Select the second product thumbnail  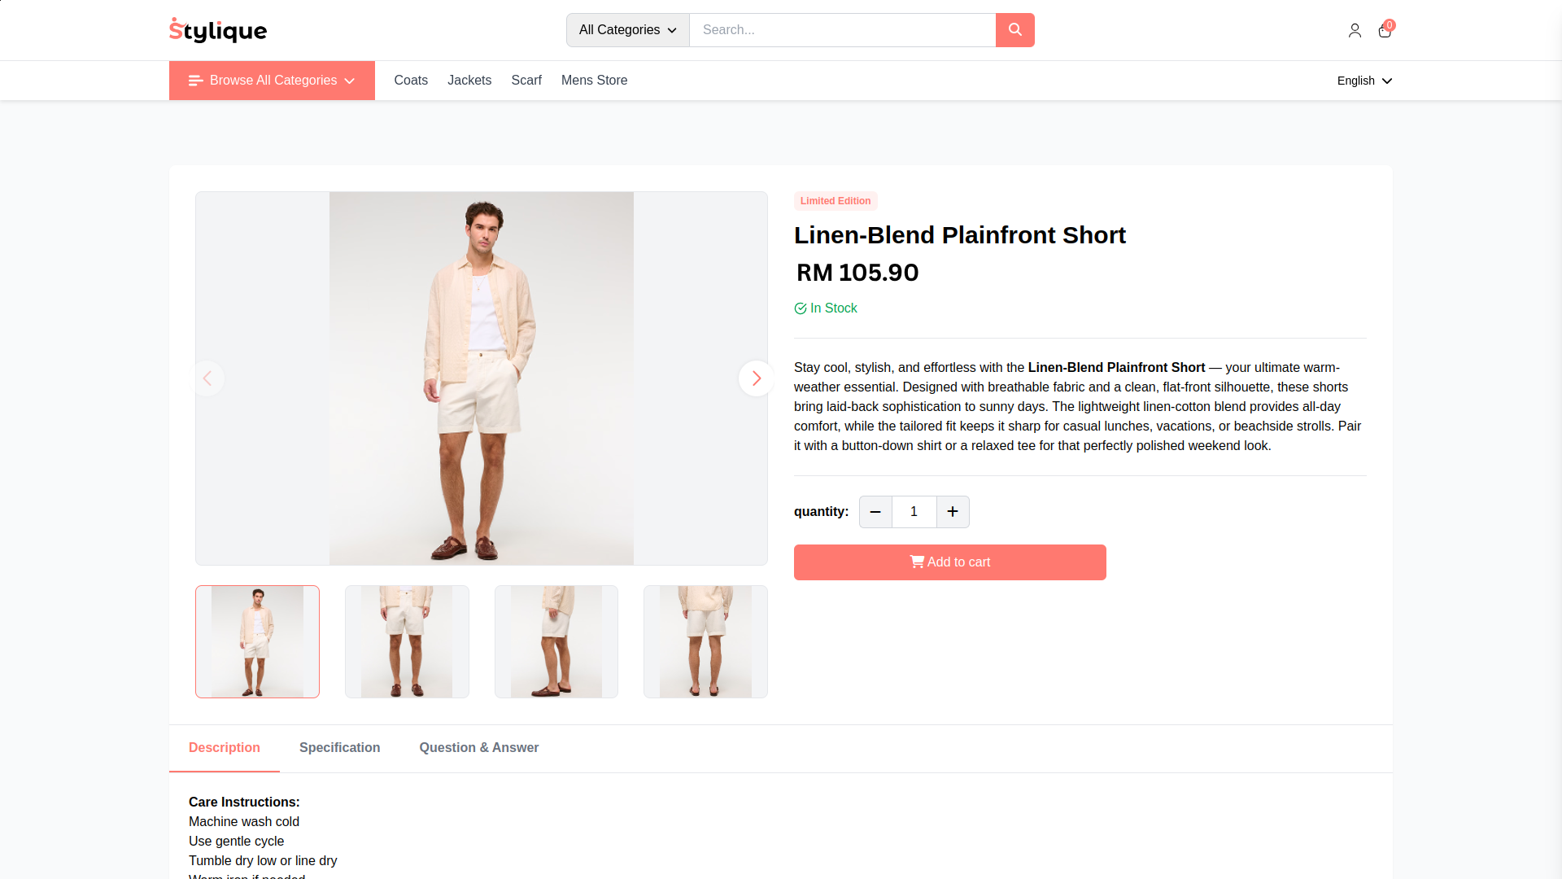[x=407, y=641]
